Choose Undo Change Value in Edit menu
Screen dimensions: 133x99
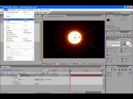pos(19,12)
